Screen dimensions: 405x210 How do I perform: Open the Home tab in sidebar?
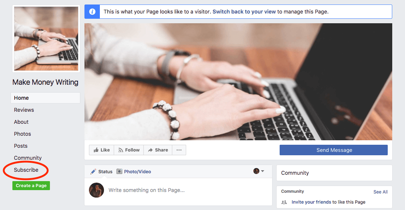pos(45,98)
